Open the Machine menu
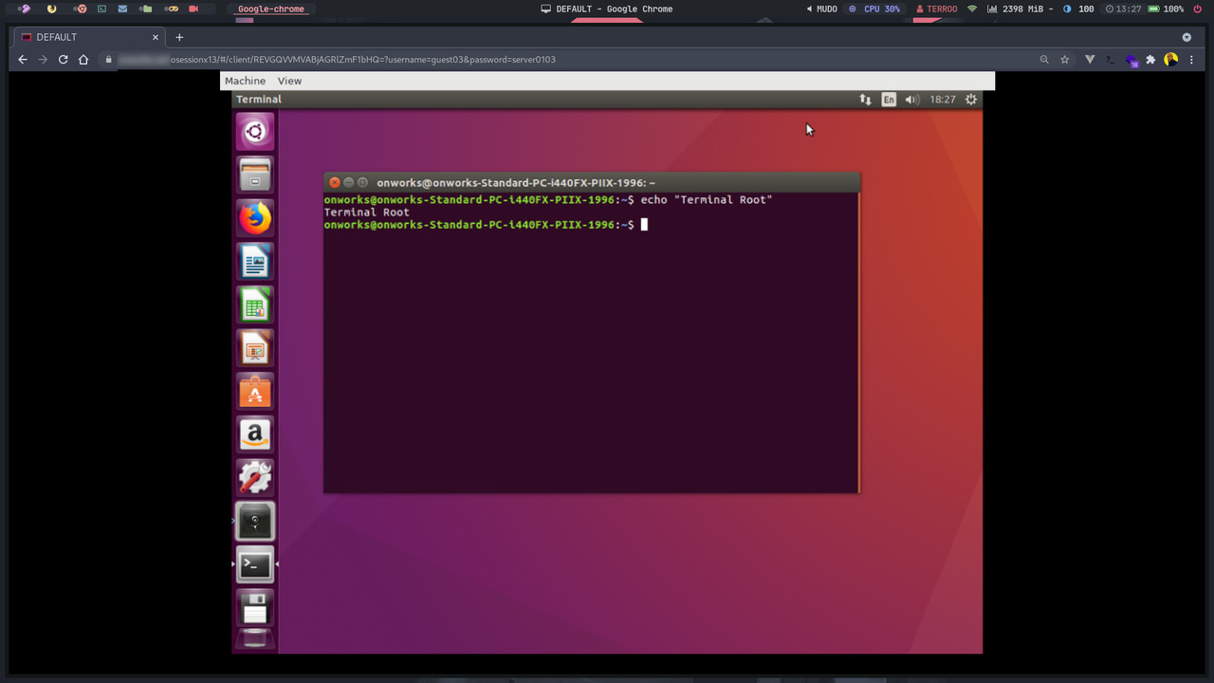 tap(245, 81)
